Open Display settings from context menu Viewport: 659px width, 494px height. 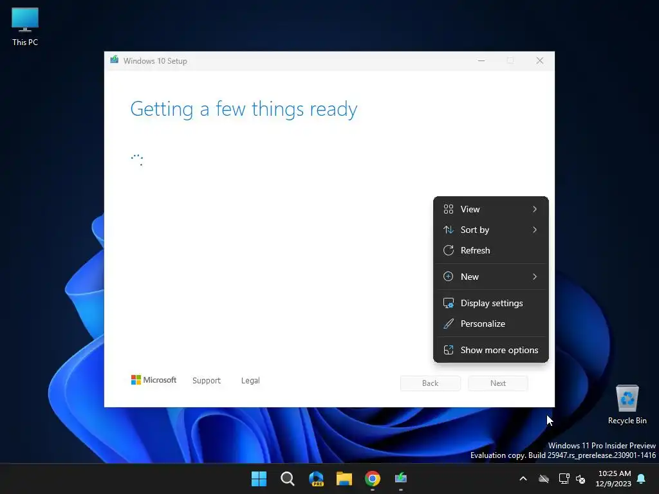(x=491, y=304)
